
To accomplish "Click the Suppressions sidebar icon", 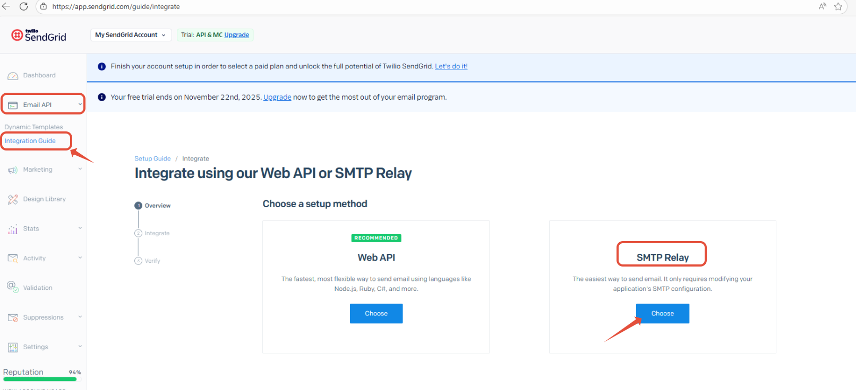I will (13, 317).
